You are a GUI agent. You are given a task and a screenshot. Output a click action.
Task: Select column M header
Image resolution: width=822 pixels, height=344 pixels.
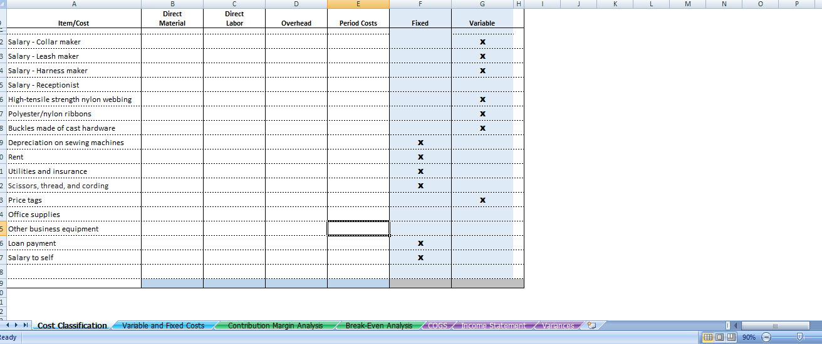tap(688, 4)
